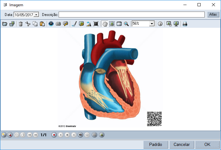221x150 pixels.
Task: Select the paintbrush tool
Action: pyautogui.click(x=74, y=24)
